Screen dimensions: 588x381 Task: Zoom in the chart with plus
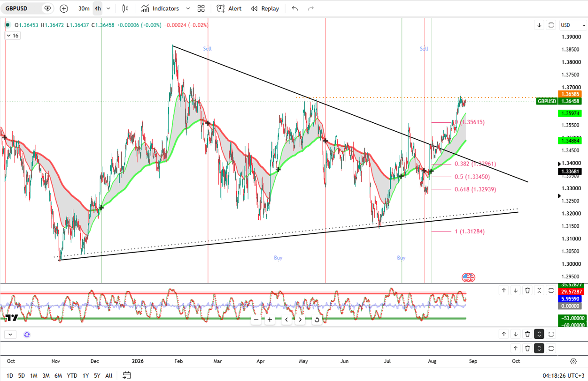270,320
